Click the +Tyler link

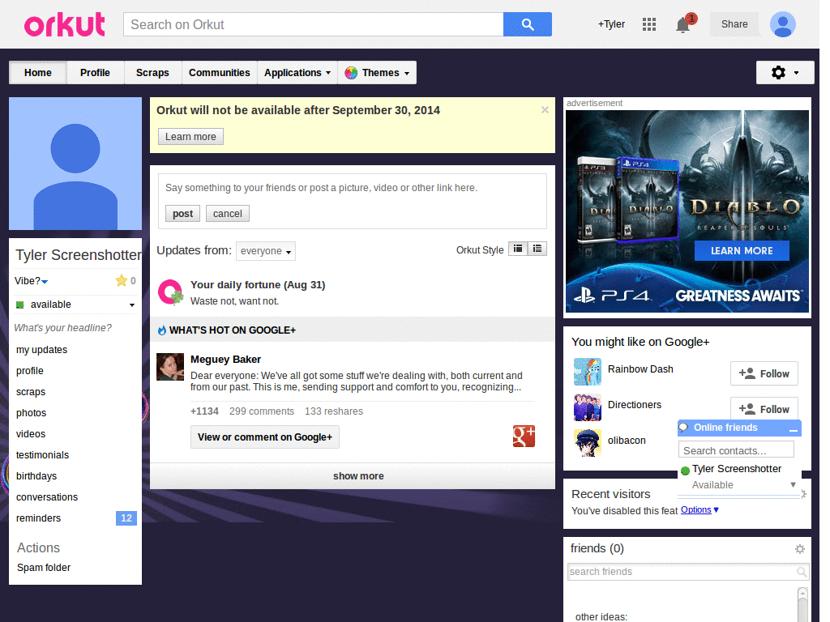coord(611,24)
